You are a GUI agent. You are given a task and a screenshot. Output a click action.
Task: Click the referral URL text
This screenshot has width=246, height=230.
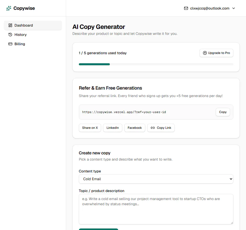tap(124, 112)
